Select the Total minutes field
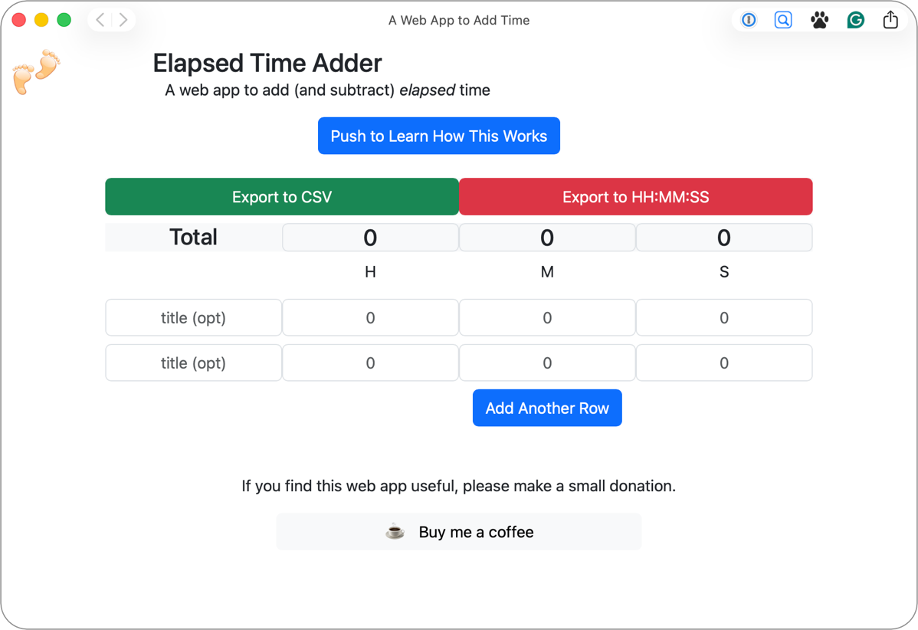 pyautogui.click(x=547, y=237)
